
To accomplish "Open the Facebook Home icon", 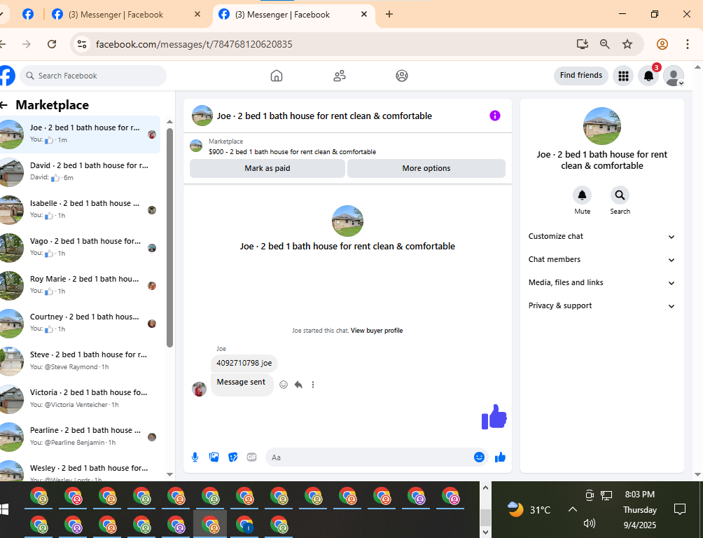I will click(277, 76).
